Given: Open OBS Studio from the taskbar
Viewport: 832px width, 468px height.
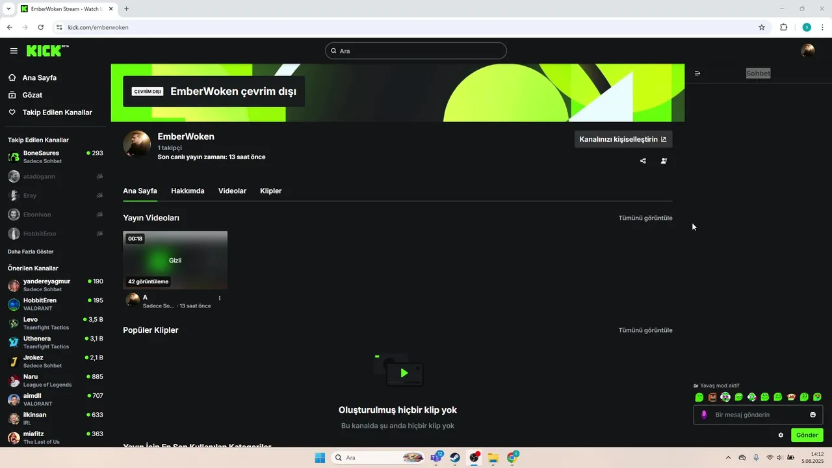Looking at the screenshot, I should click(474, 458).
